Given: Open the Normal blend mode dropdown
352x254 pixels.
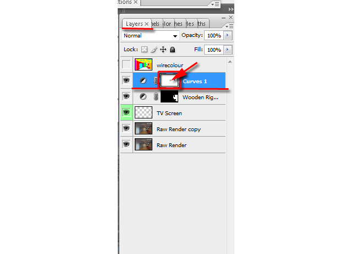Looking at the screenshot, I should [x=150, y=36].
